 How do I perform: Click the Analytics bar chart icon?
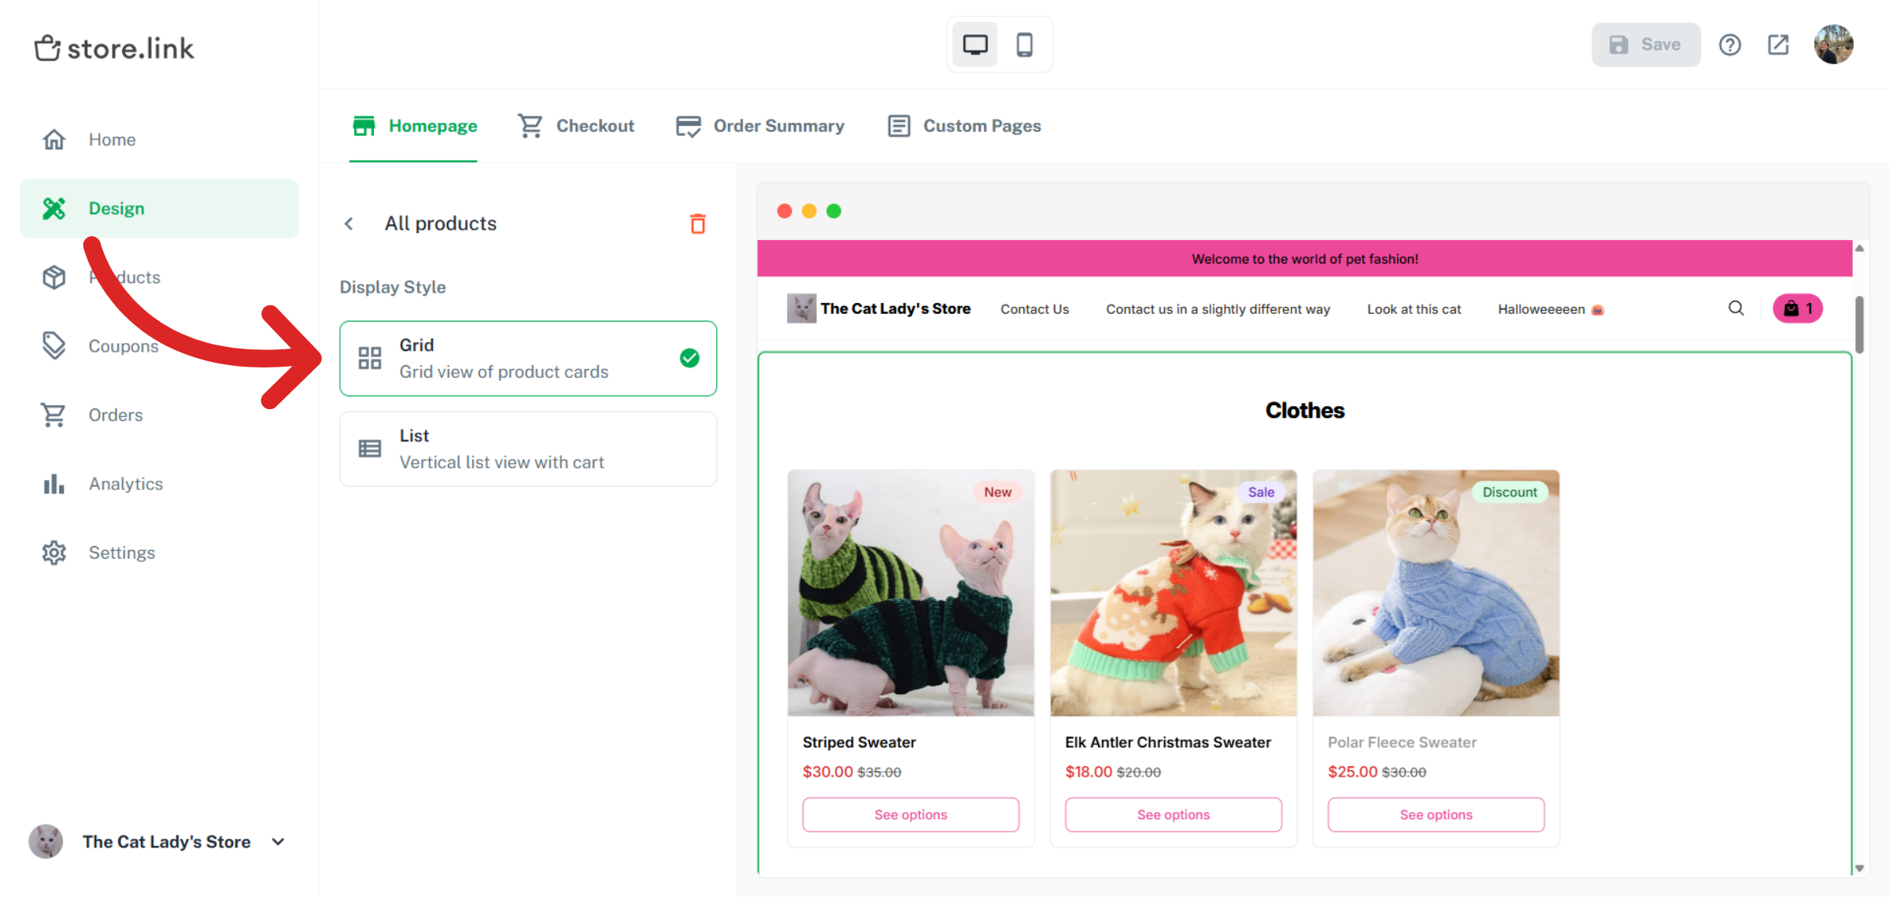pyautogui.click(x=54, y=484)
